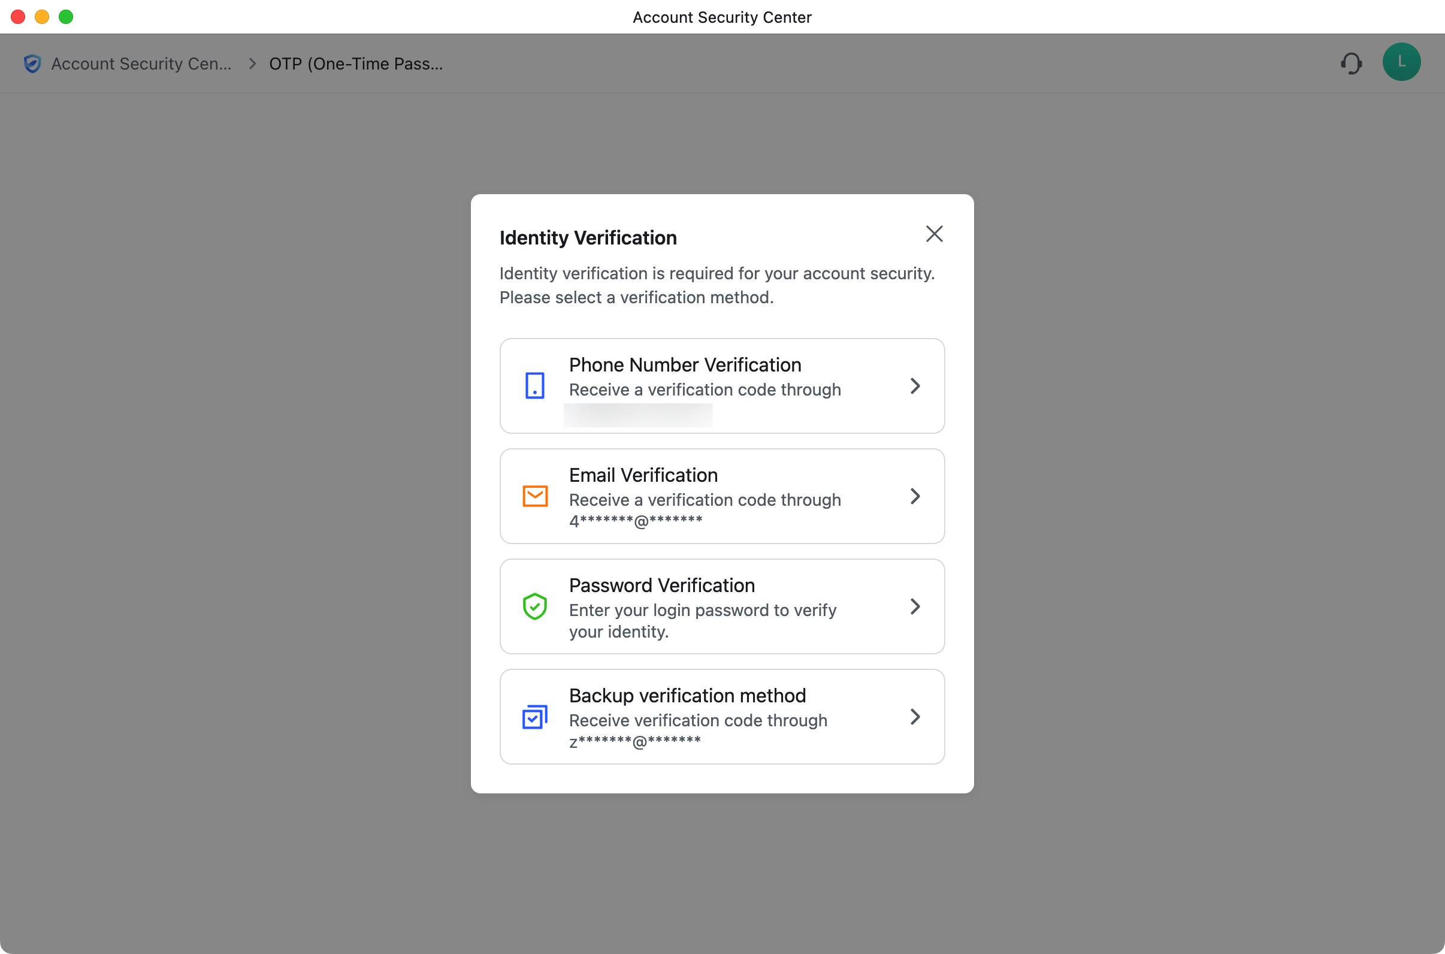
Task: Choose Phone Number Verification option title
Action: tap(685, 364)
